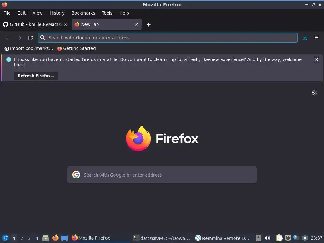Launch the file manager from taskbar
The width and height of the screenshot is (324, 243).
click(x=46, y=238)
